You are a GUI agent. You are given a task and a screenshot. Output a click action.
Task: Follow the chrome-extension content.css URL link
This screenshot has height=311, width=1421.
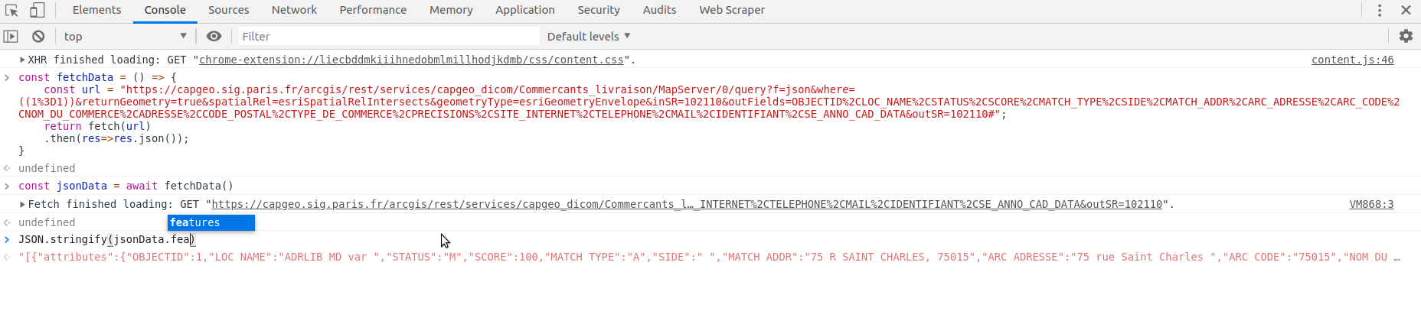(411, 60)
